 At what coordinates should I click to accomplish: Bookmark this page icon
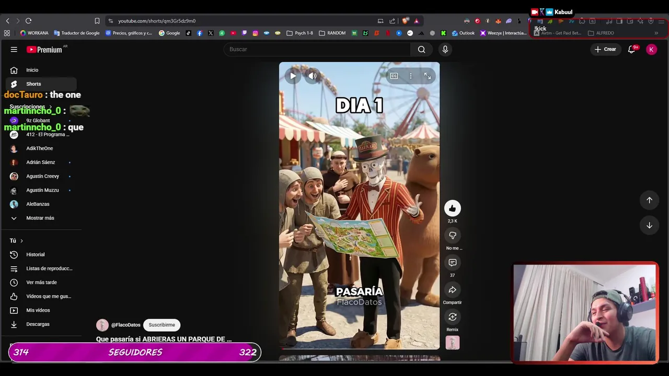coord(97,21)
